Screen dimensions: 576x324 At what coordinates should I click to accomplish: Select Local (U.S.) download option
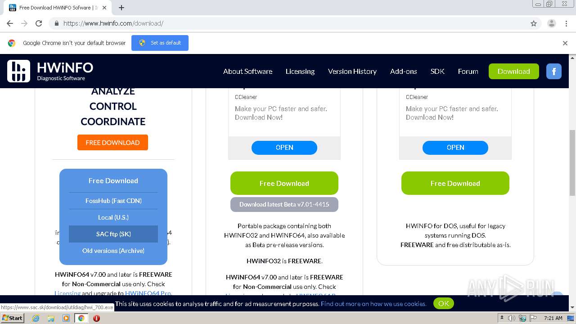pyautogui.click(x=113, y=217)
